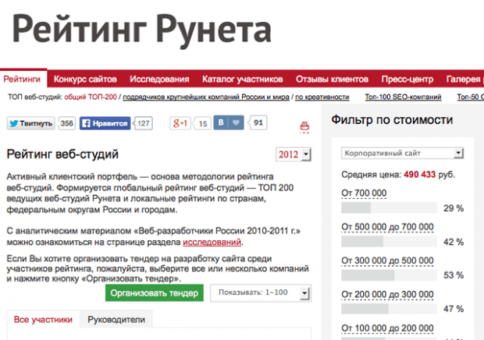Open the 'Конкурс сайтов' menu item
The width and height of the screenshot is (484, 340).
pyautogui.click(x=84, y=80)
